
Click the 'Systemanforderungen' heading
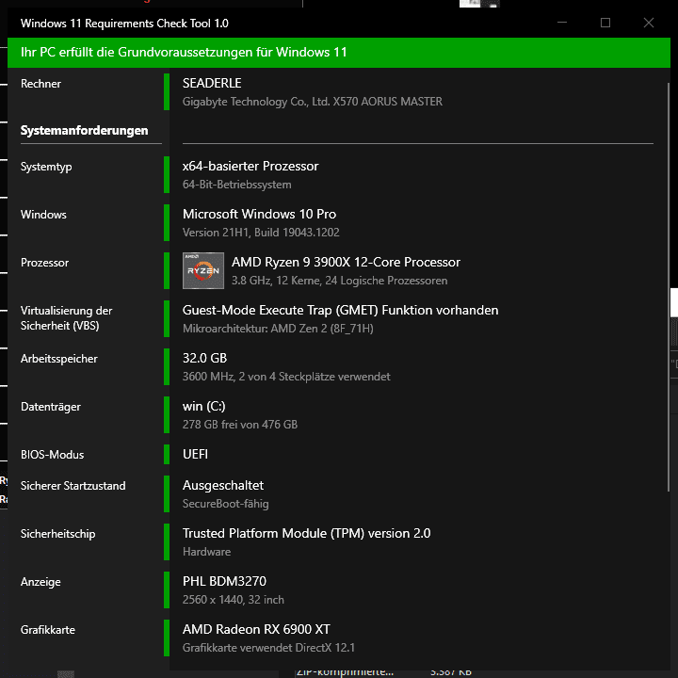click(x=85, y=130)
